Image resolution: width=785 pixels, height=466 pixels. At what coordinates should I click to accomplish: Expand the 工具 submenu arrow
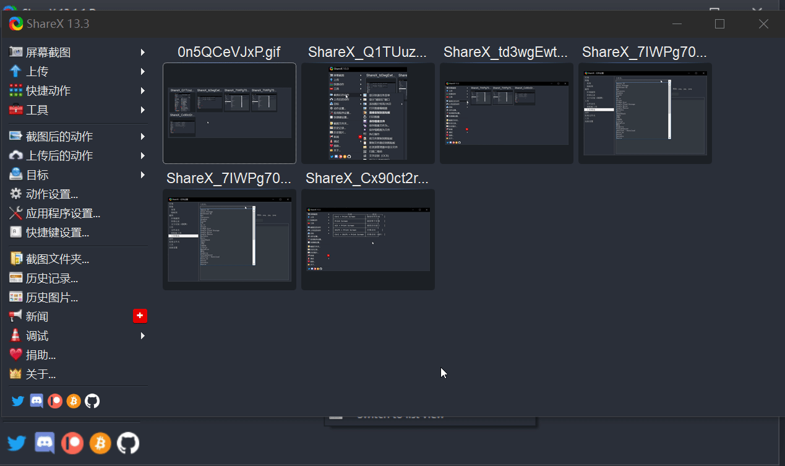coord(143,110)
